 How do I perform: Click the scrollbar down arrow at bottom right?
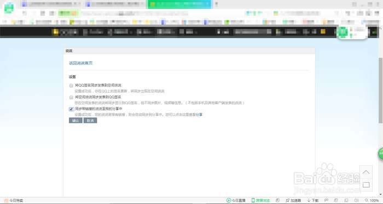click(x=380, y=195)
